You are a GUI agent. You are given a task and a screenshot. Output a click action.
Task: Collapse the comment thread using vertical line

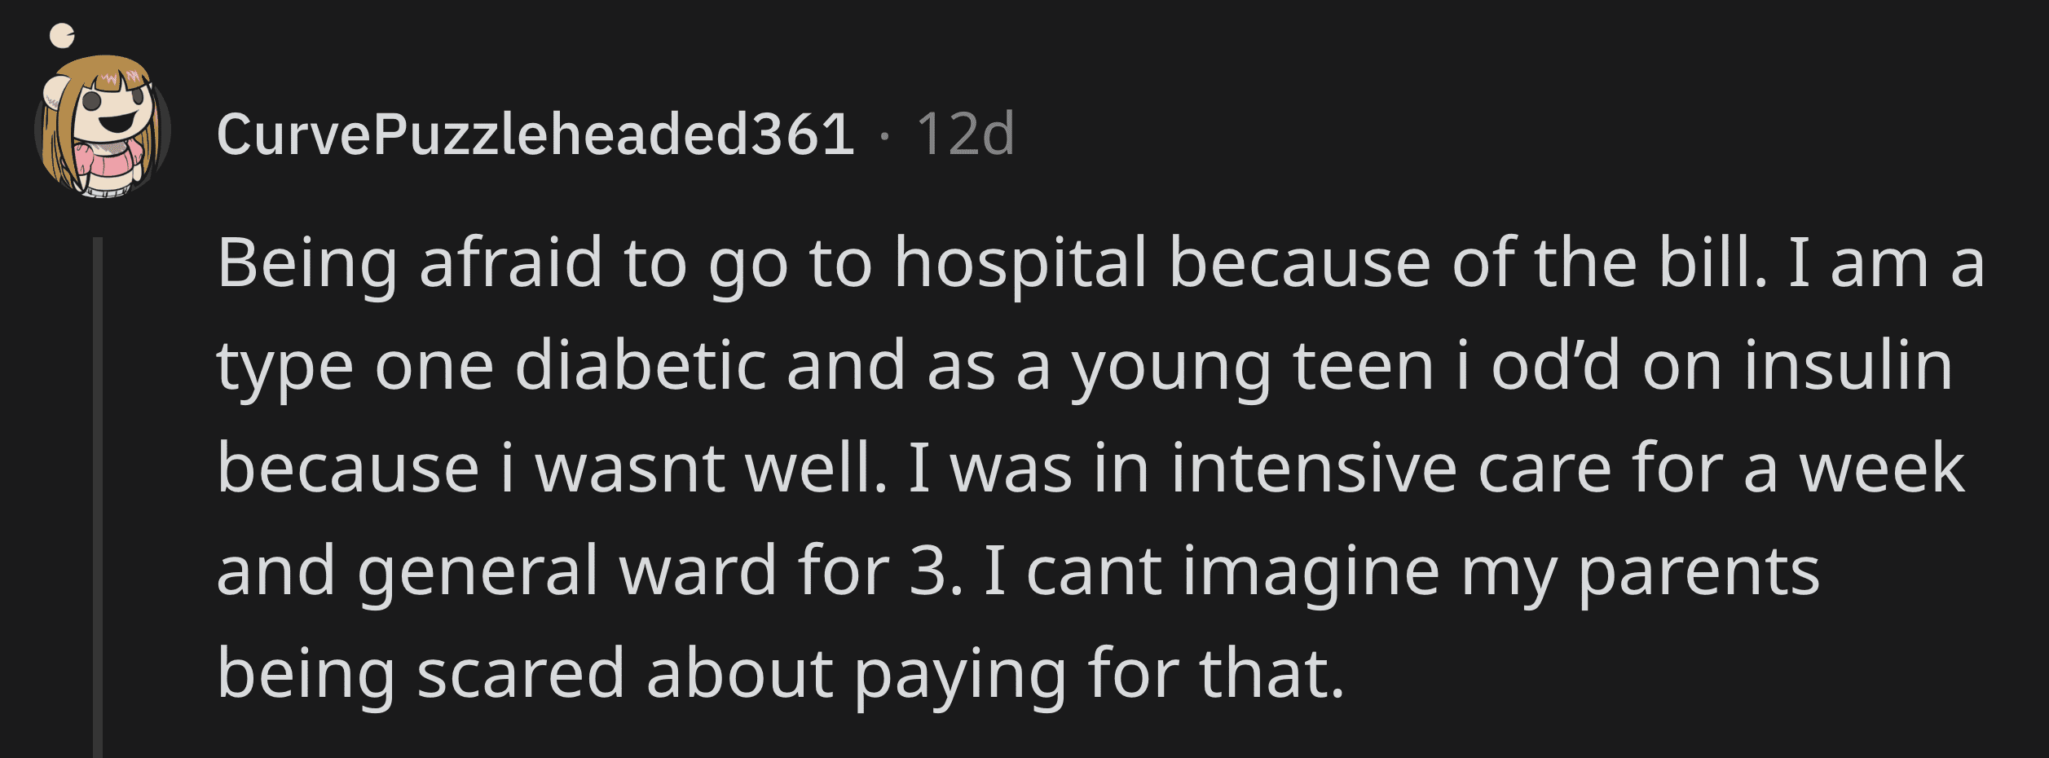98,497
